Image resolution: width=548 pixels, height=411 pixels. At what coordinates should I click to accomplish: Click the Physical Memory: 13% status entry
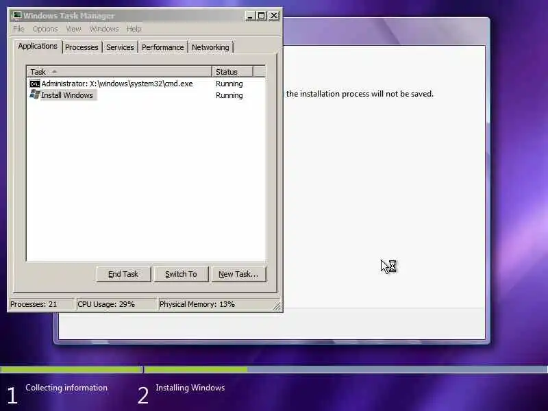(215, 304)
